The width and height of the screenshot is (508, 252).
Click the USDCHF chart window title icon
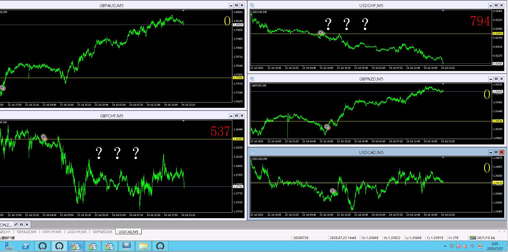pyautogui.click(x=252, y=5)
